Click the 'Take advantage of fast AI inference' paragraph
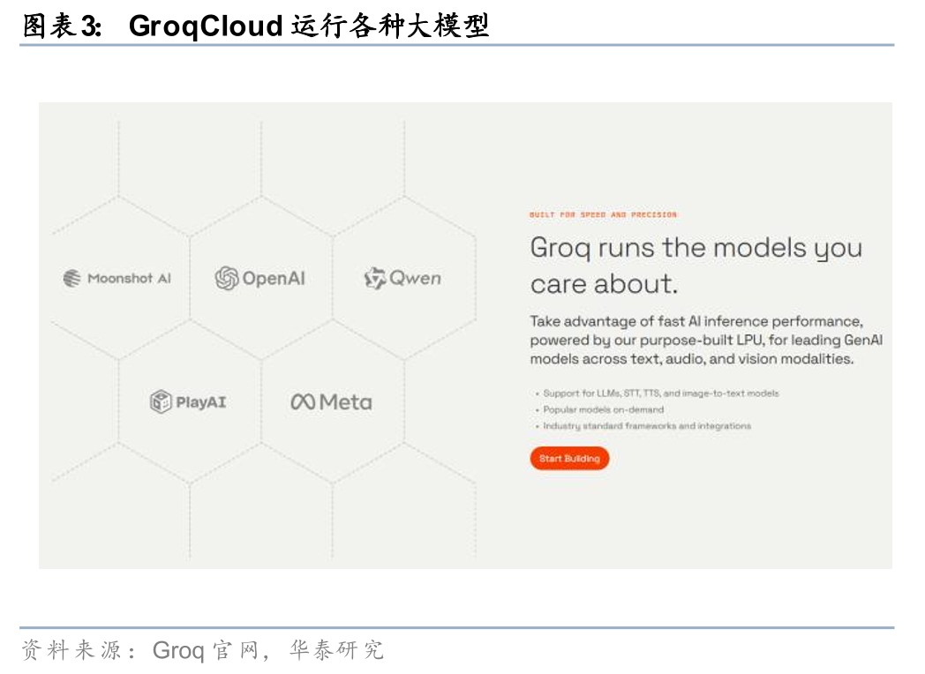Screen dimensions: 925x674 [705, 340]
